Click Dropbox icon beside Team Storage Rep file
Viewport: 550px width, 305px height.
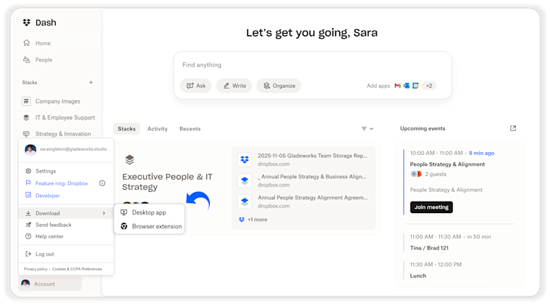(245, 160)
